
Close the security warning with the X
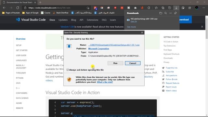tap(142, 32)
